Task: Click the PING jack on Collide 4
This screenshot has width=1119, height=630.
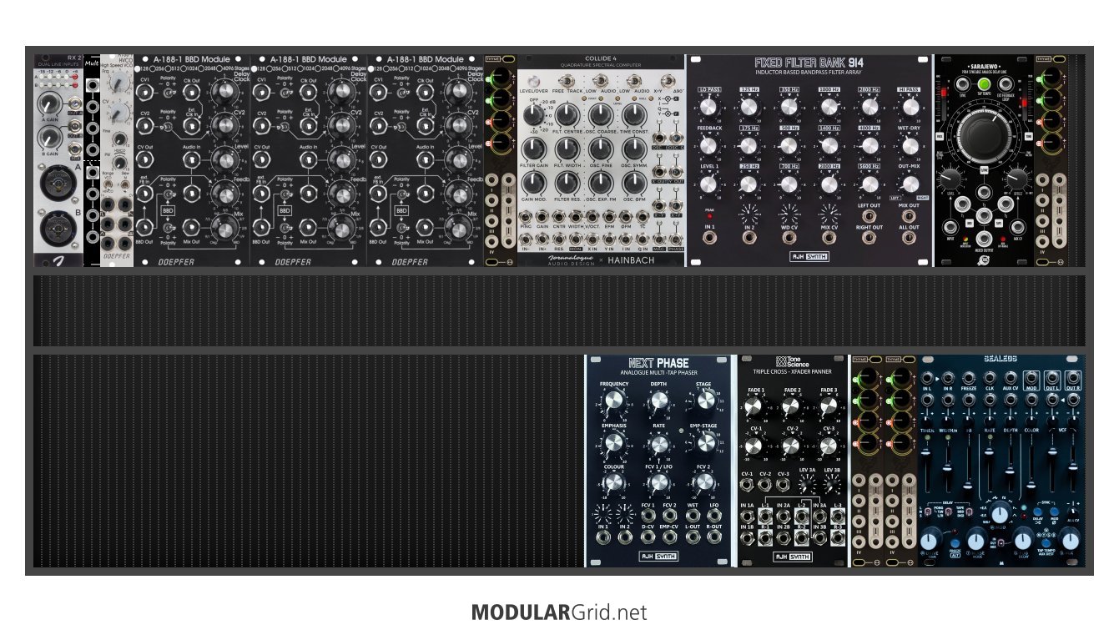Action: click(x=526, y=215)
